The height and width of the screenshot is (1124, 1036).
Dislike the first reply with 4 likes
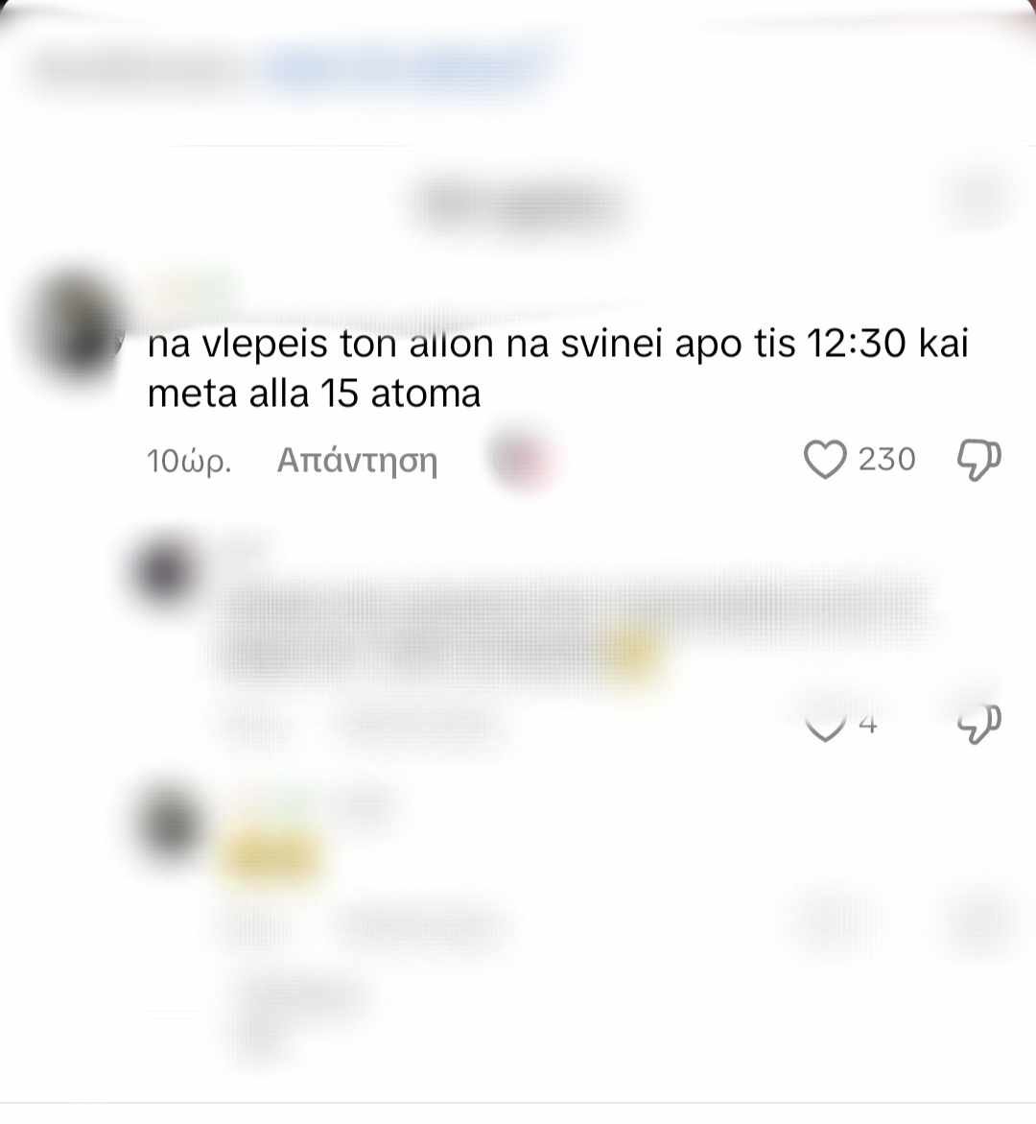point(979,724)
